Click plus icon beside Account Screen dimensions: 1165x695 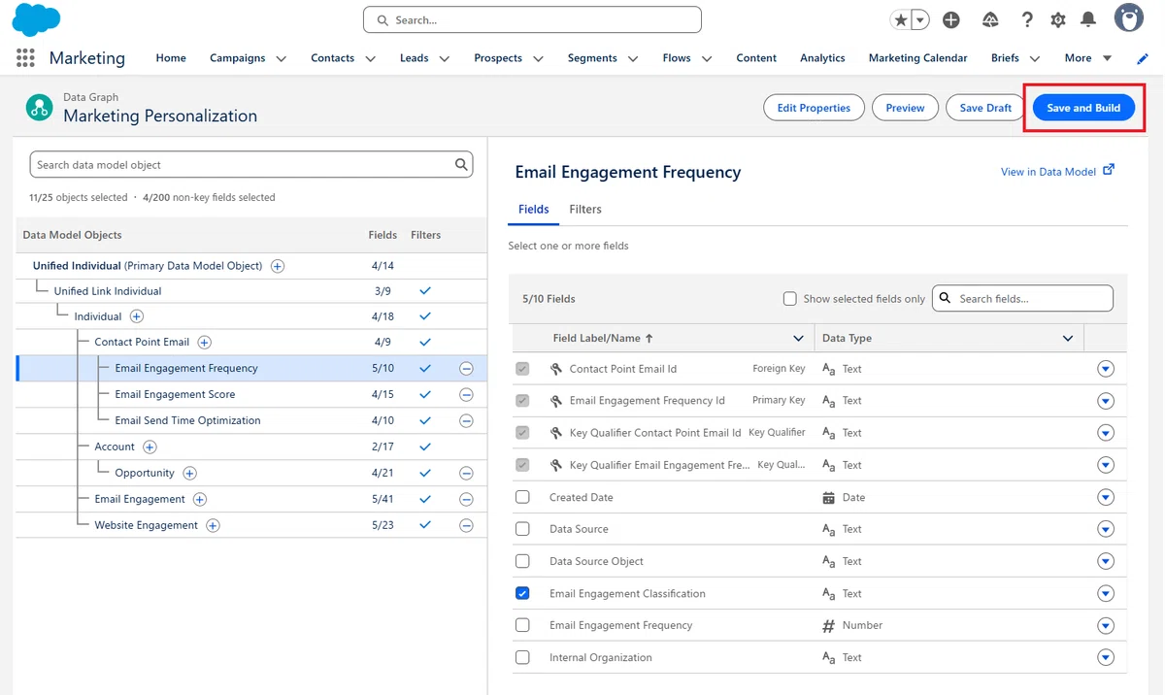coord(150,447)
